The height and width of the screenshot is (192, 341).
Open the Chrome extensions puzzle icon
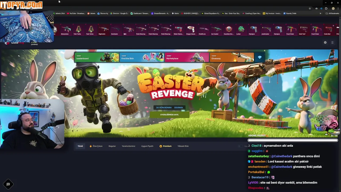(x=326, y=9)
